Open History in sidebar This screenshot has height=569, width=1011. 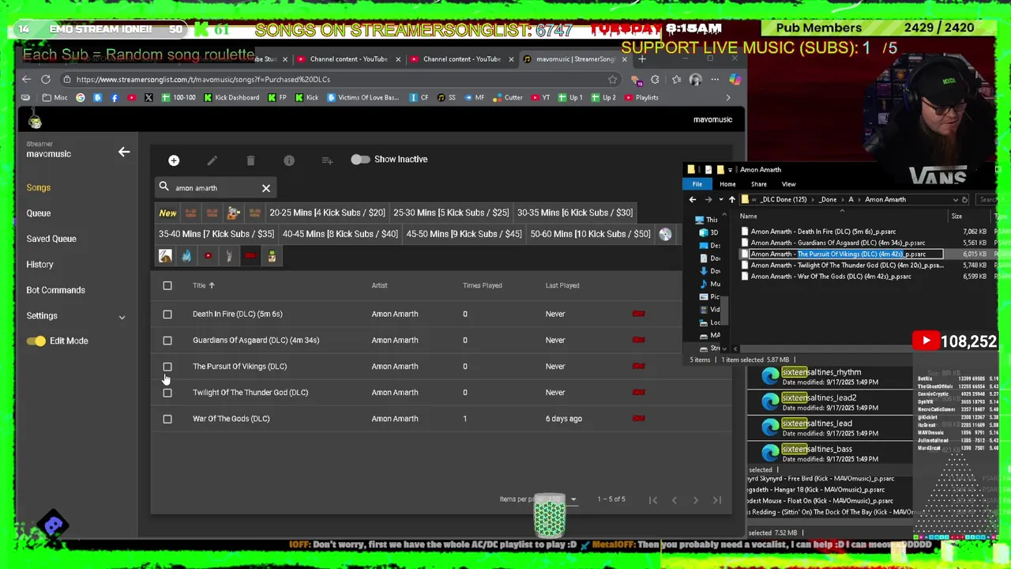tap(39, 265)
